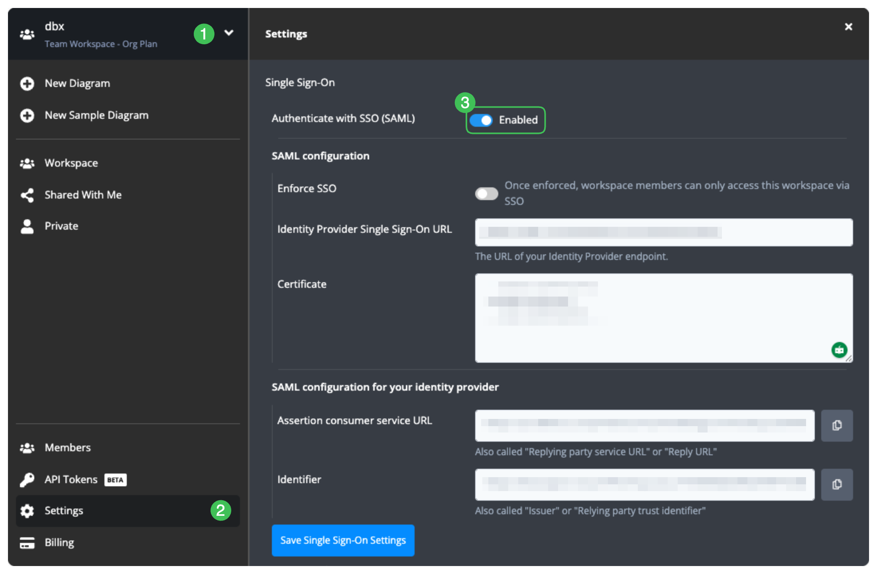Open Shared With Me via the share icon

click(x=27, y=195)
